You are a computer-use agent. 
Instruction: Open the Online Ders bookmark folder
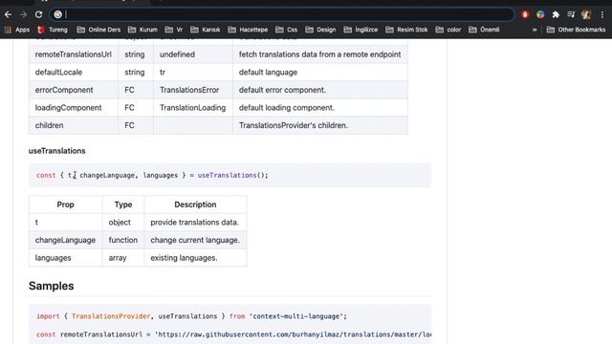coord(98,30)
